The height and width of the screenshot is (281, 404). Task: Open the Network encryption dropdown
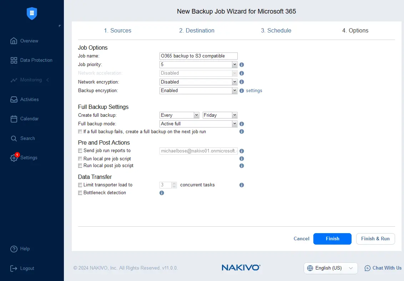click(198, 82)
